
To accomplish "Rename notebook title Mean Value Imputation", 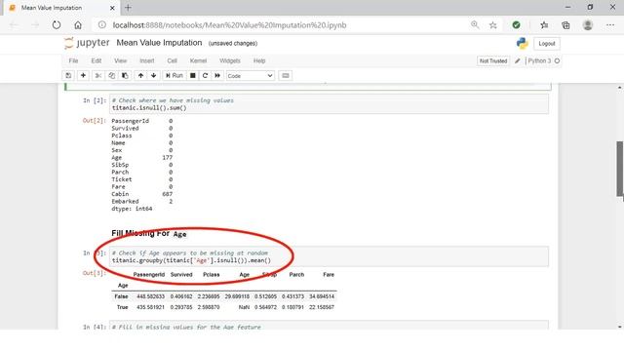I will coord(159,43).
